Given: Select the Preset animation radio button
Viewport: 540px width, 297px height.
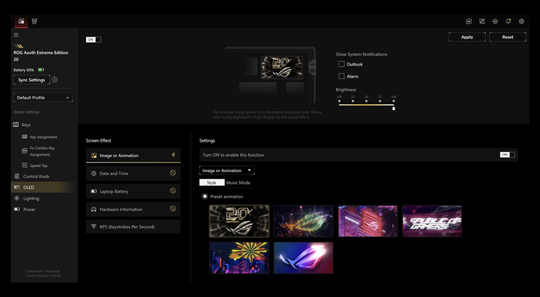Looking at the screenshot, I should tap(205, 197).
